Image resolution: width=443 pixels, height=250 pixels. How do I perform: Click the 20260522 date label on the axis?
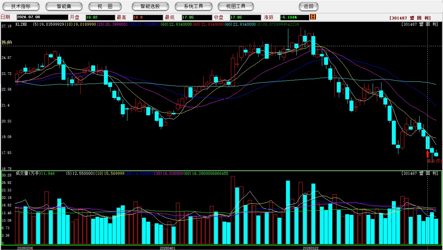click(x=311, y=248)
